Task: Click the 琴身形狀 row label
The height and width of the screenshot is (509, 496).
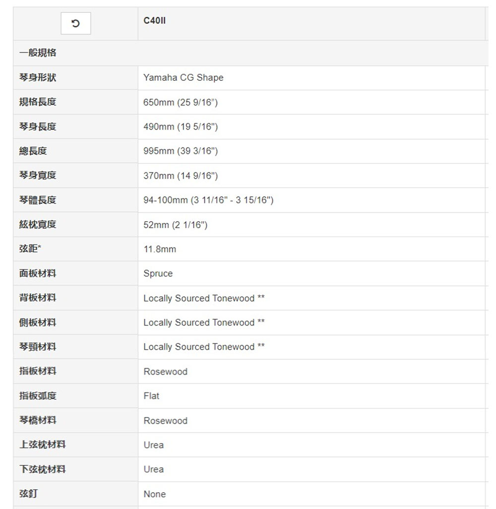Action: tap(38, 77)
